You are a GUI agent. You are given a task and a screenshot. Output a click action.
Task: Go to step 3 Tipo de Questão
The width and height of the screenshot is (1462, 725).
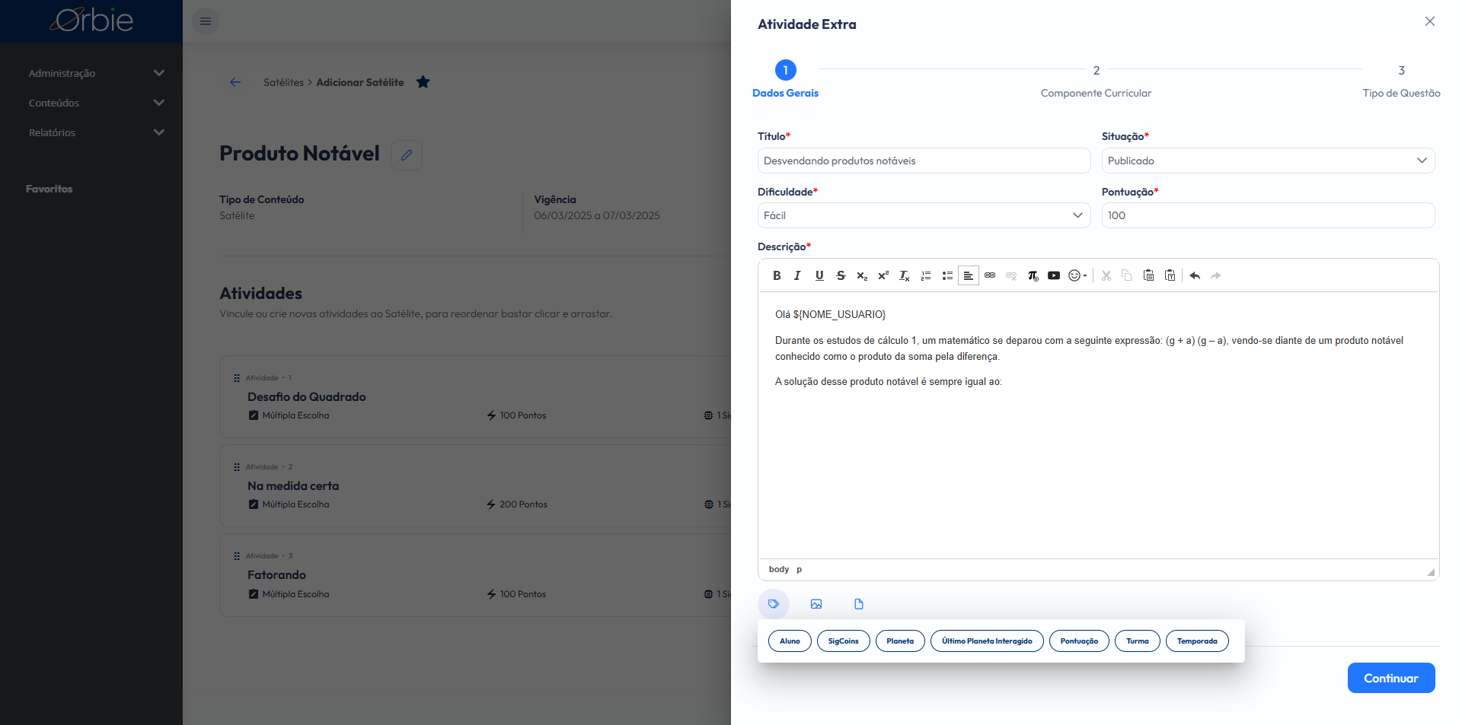1401,81
